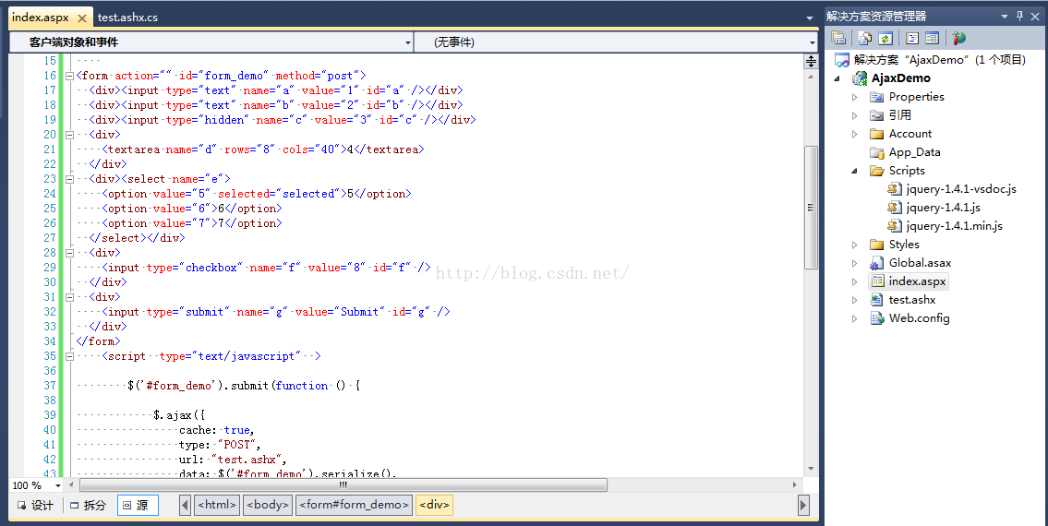Screen dimensions: 1048x526
Task: Click the jquery-1.4.1.js script file icon
Action: (895, 208)
